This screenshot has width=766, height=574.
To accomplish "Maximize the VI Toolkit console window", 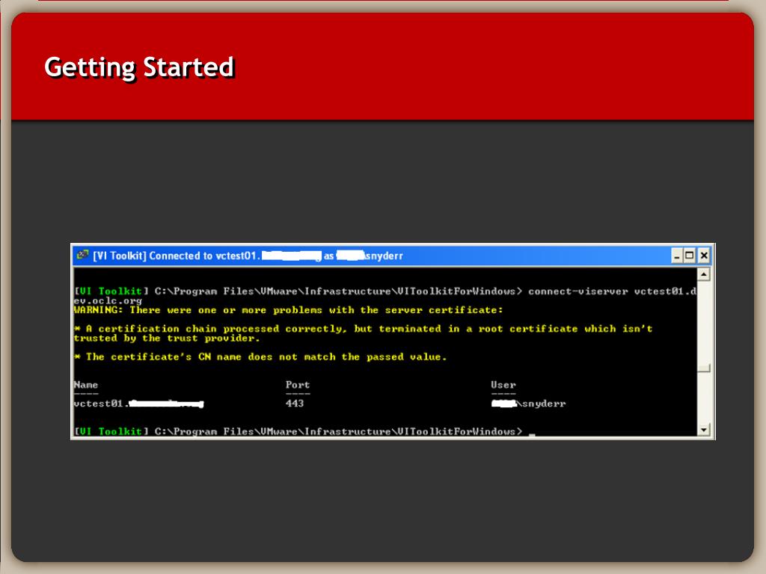I will (x=689, y=256).
